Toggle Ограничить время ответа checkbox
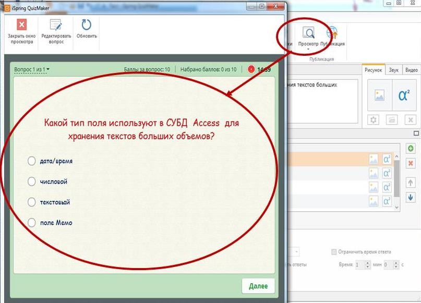This screenshot has width=421, height=303. tap(334, 252)
